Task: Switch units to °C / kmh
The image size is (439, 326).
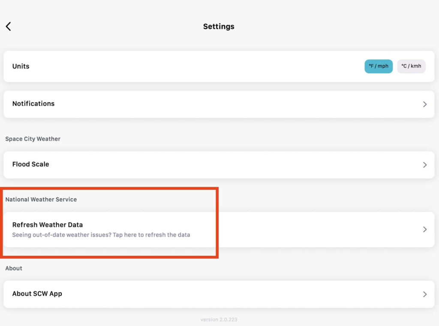Action: [411, 66]
